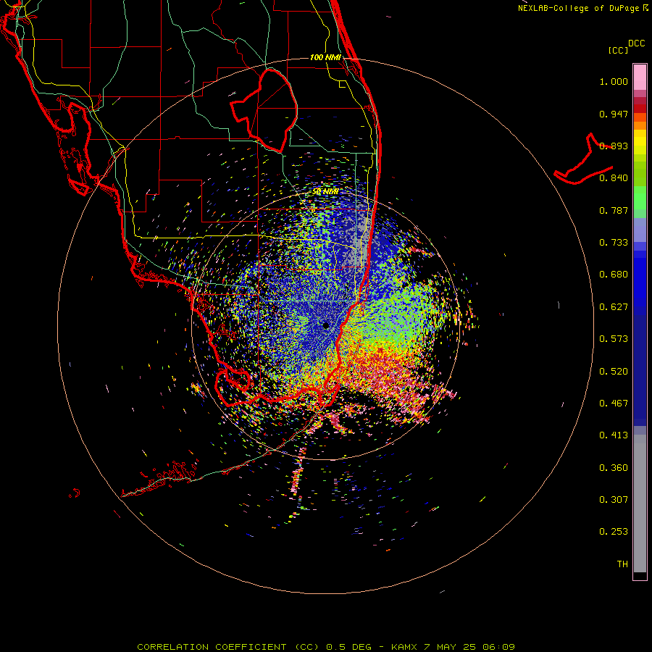
Task: Select the 0.840 colorbar value
Action: coord(614,178)
